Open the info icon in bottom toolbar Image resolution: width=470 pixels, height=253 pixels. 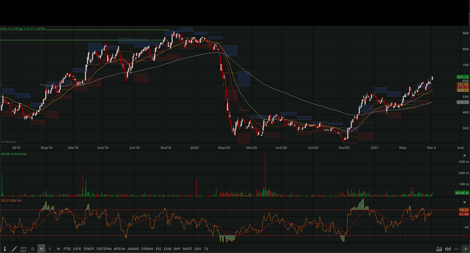pyautogui.click(x=5, y=249)
